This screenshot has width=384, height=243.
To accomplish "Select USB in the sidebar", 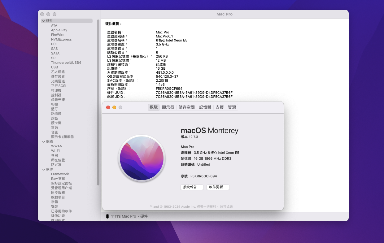I will [x=55, y=67].
